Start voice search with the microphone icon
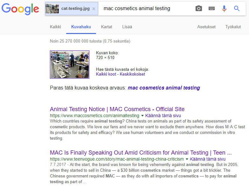Viewport: 249px width, 186px height. (224, 9)
